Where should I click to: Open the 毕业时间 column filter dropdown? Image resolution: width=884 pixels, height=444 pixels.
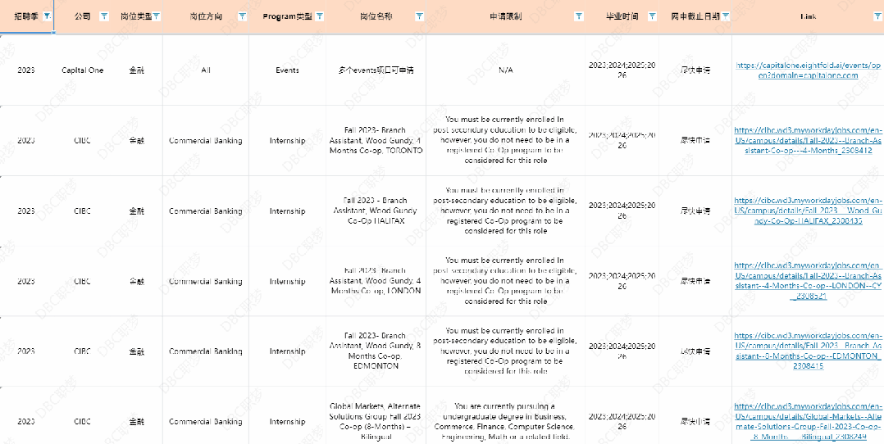click(x=652, y=16)
